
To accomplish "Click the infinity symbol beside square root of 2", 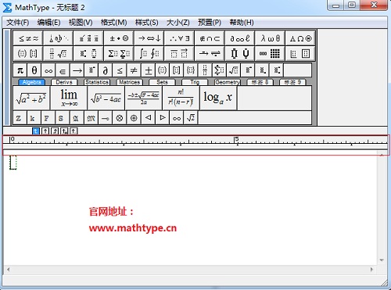I will (177, 118).
